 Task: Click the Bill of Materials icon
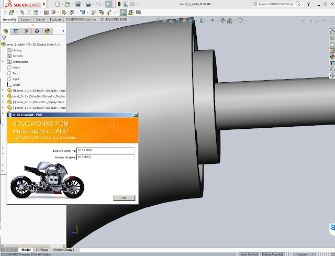(x=101, y=13)
